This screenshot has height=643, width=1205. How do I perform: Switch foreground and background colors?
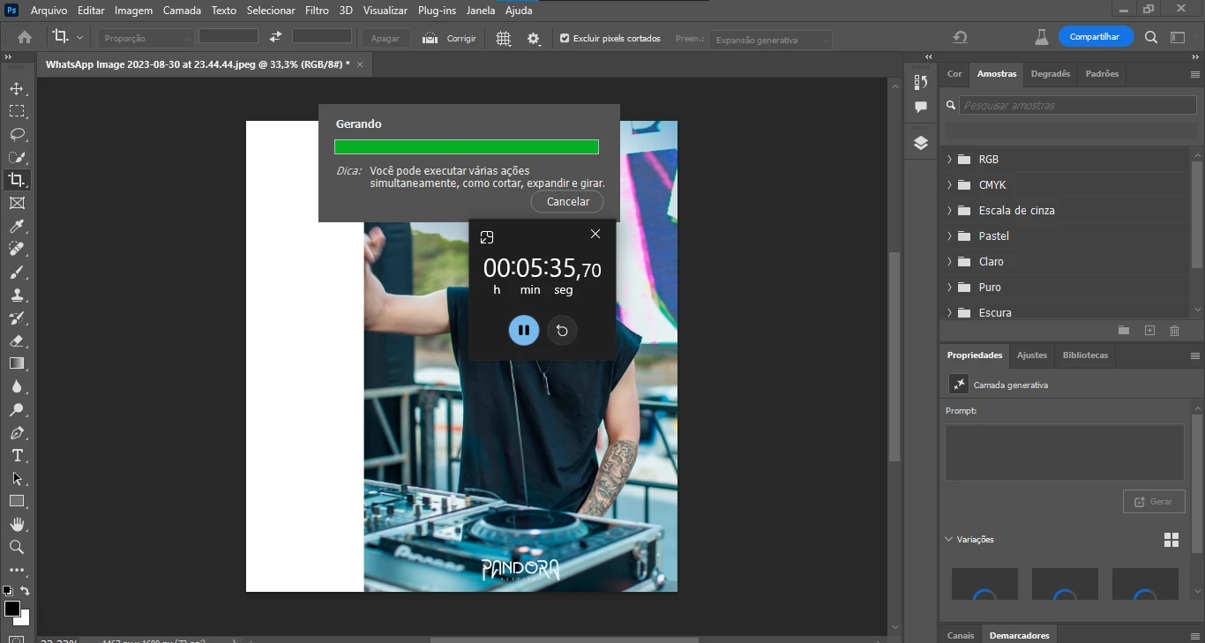point(26,592)
